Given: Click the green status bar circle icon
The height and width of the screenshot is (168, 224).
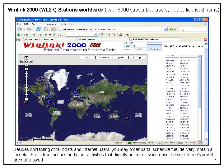Looking at the screenshot, I should (x=129, y=143).
